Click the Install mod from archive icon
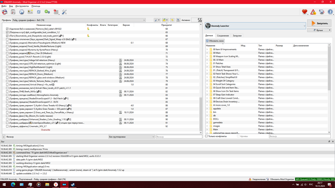This screenshot has width=335, height=188. (13, 12)
